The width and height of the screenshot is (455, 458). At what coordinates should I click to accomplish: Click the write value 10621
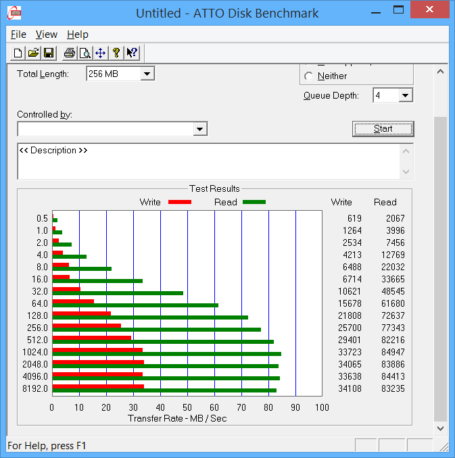point(350,292)
